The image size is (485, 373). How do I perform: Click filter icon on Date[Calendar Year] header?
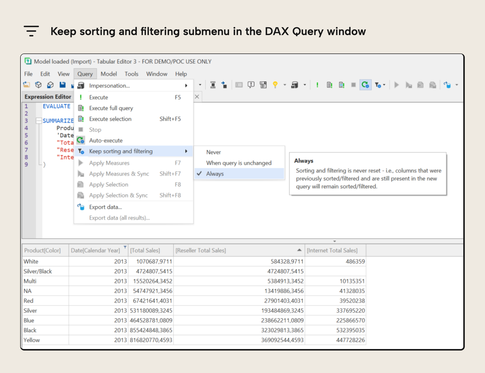(125, 247)
